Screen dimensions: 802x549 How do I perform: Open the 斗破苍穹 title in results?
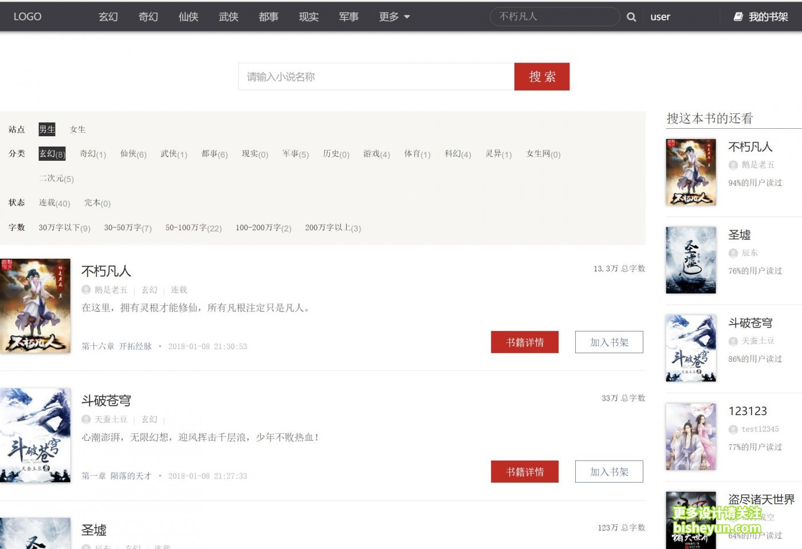click(106, 400)
